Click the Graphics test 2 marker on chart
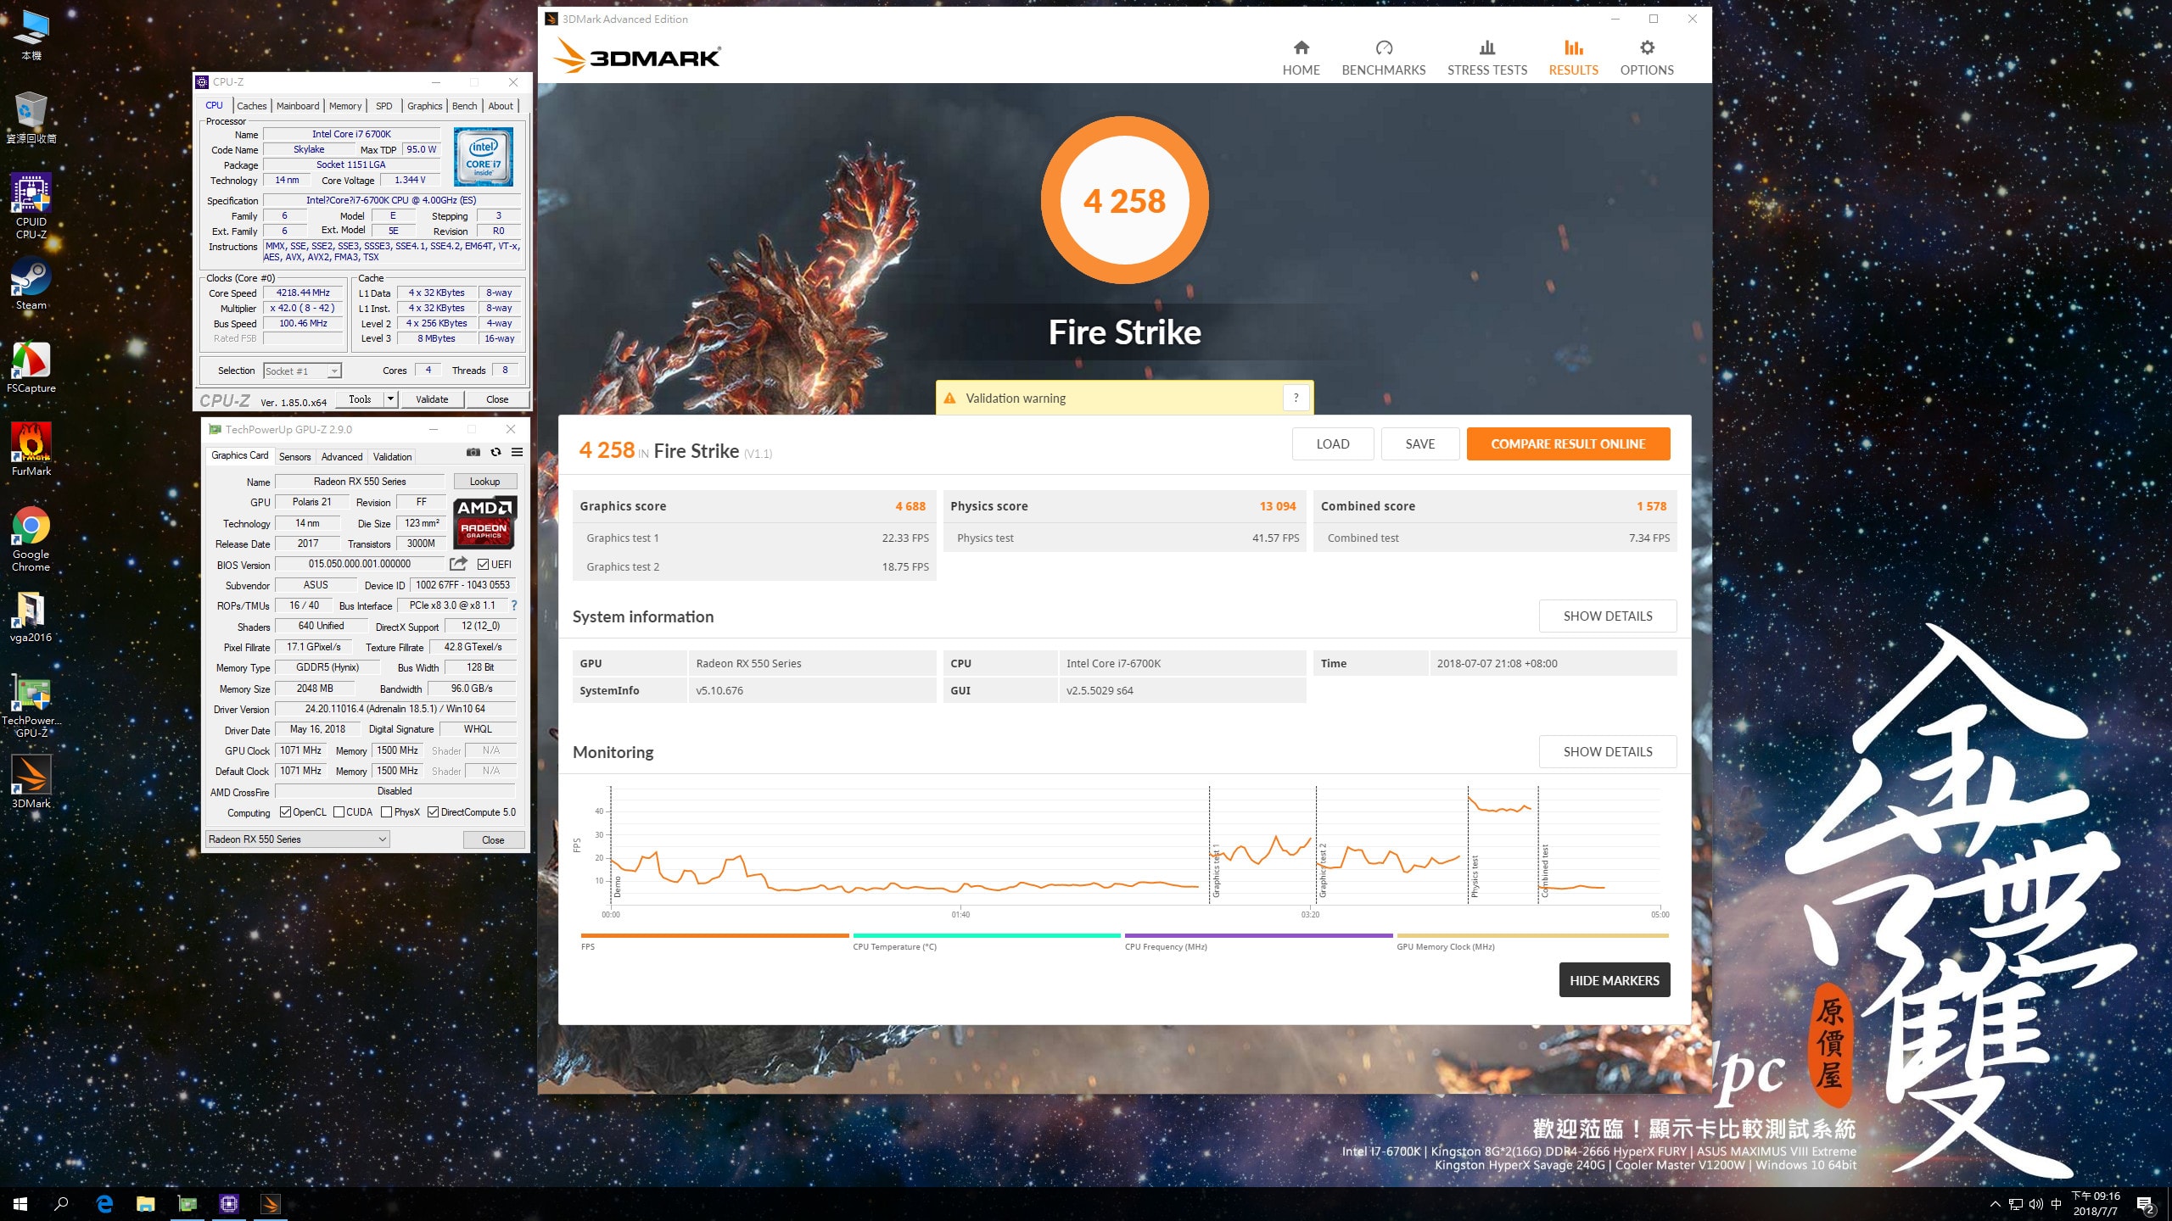The image size is (2172, 1221). coord(1323,870)
